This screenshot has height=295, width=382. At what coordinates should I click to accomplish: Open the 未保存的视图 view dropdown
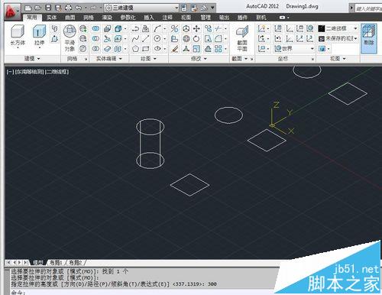pos(338,38)
